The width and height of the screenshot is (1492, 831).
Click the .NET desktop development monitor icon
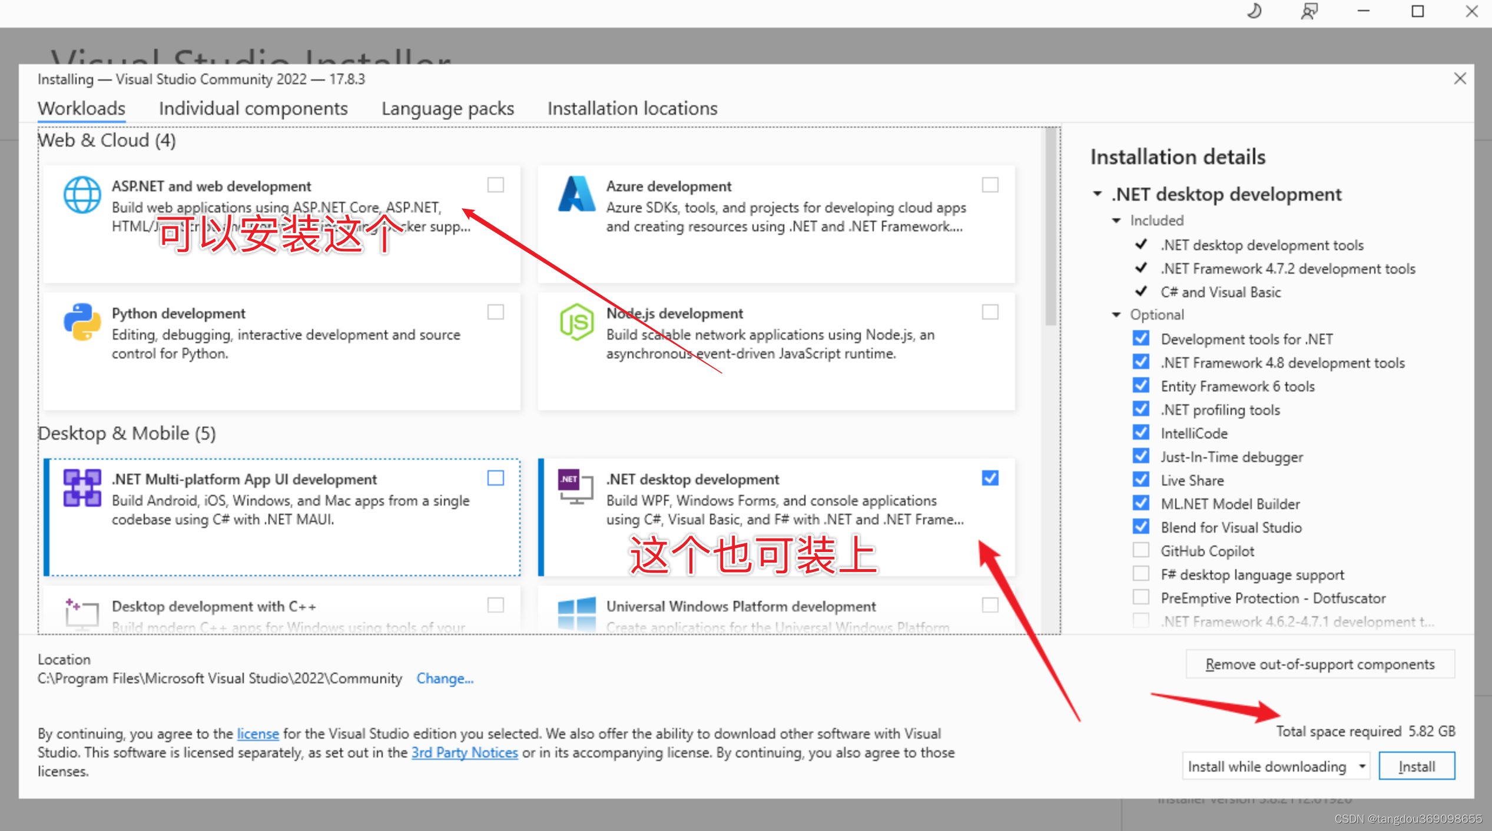(x=576, y=487)
